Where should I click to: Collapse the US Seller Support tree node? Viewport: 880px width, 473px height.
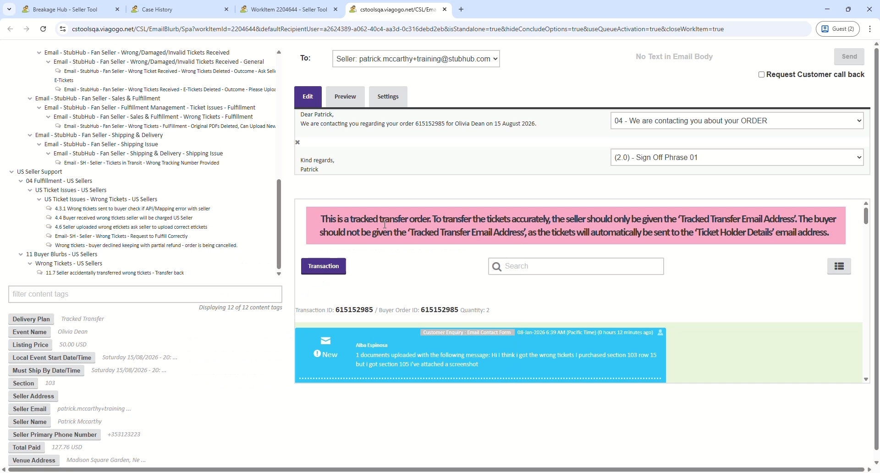coord(11,172)
